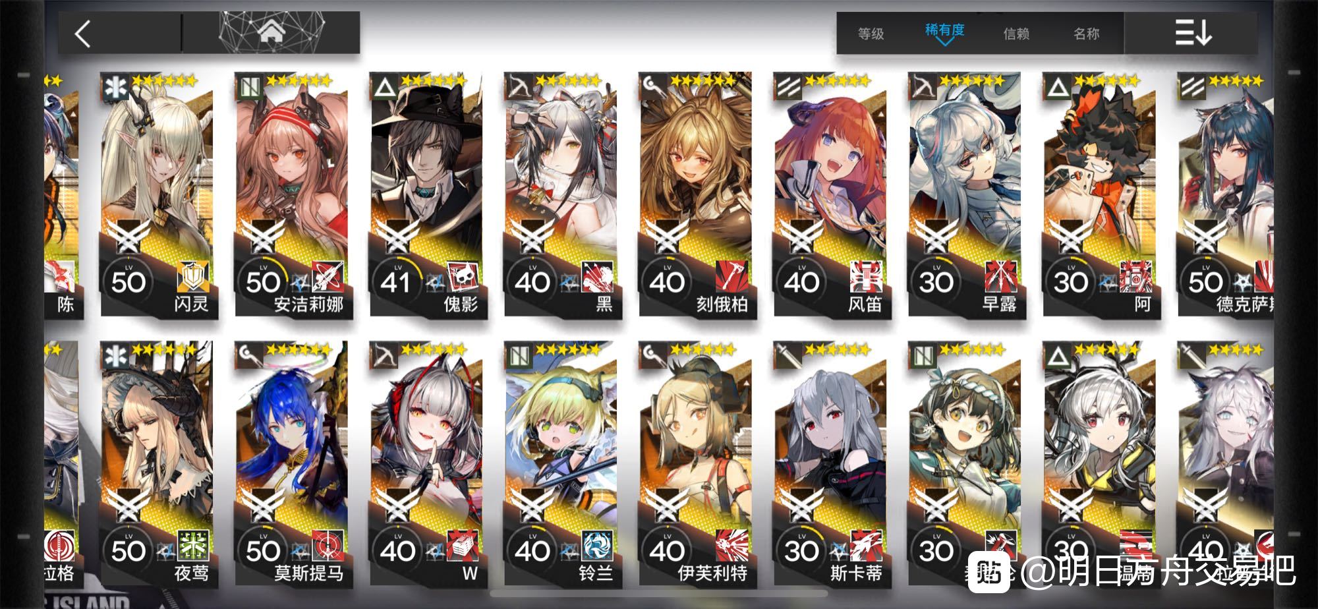The height and width of the screenshot is (609, 1318).
Task: Select operator 早露
Action: tap(965, 195)
